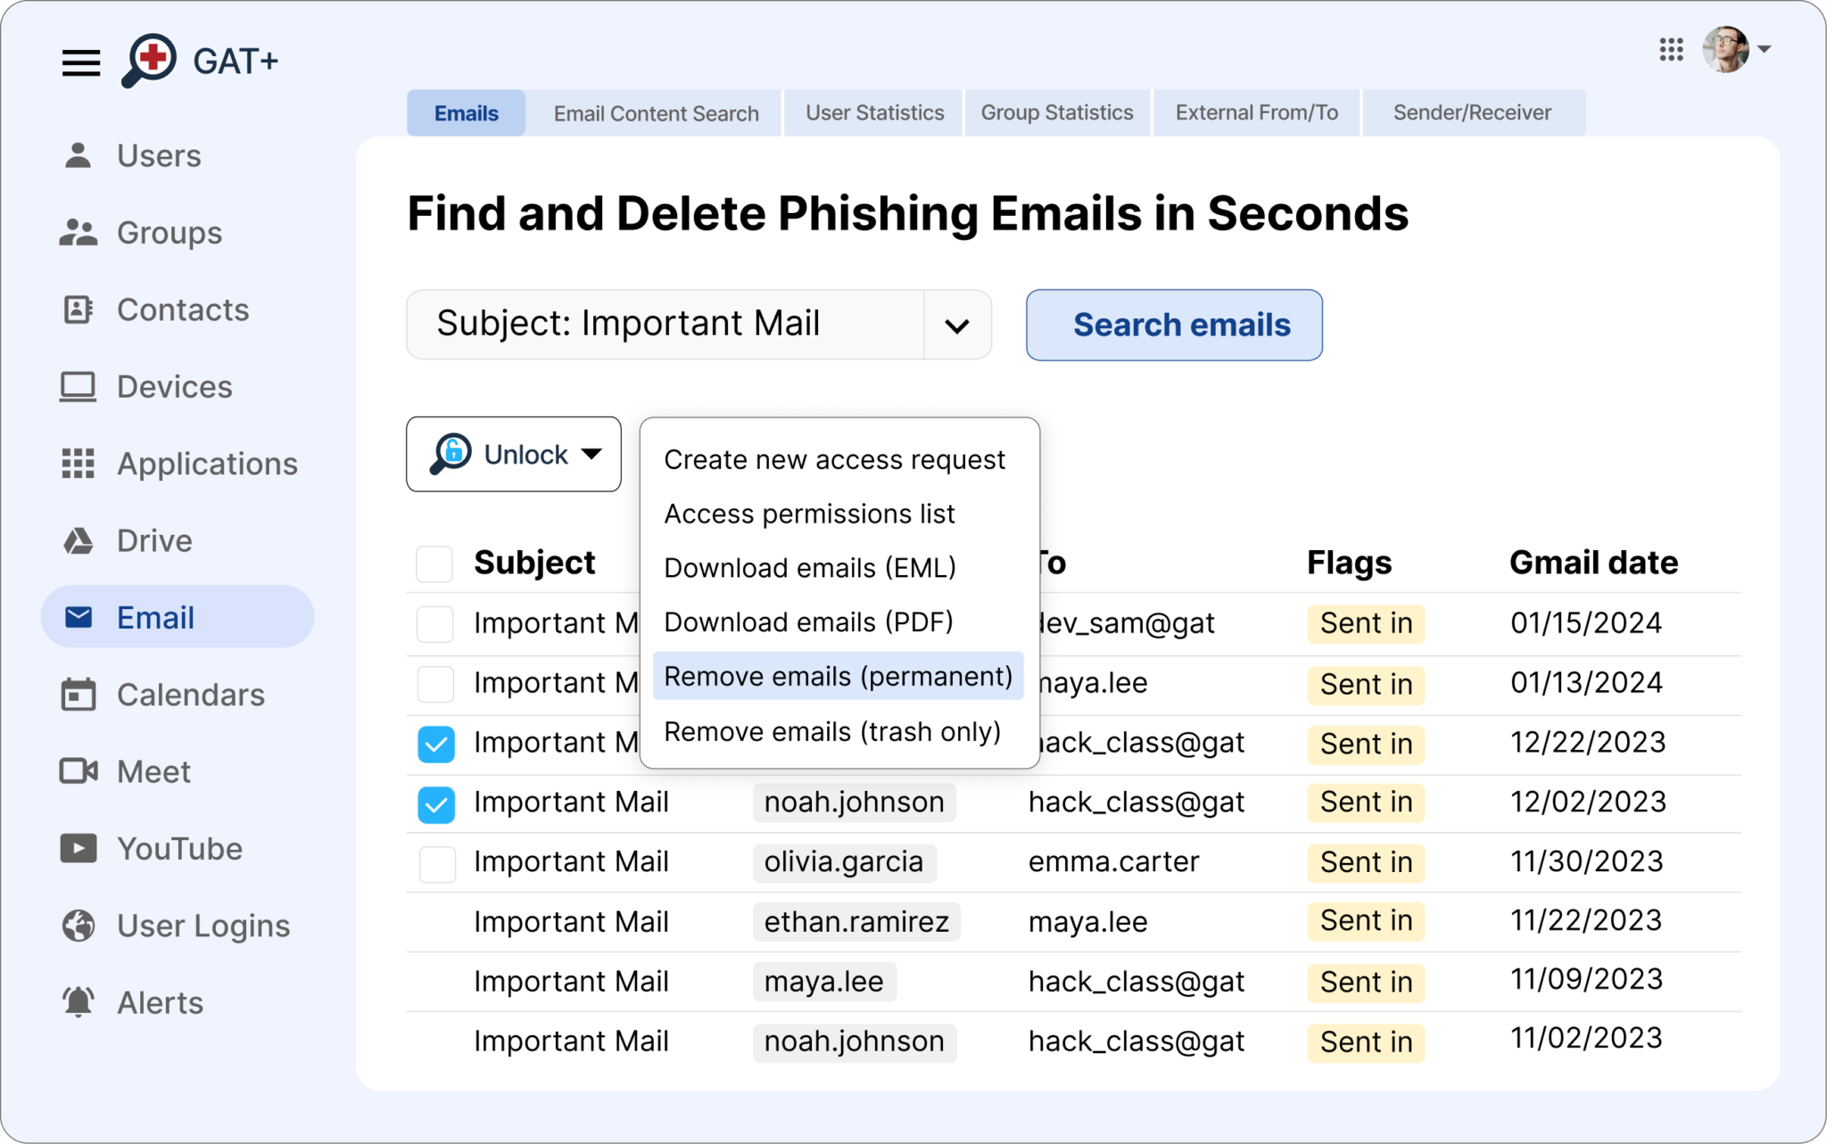Open YouTube section
The image size is (1827, 1144).
point(151,848)
